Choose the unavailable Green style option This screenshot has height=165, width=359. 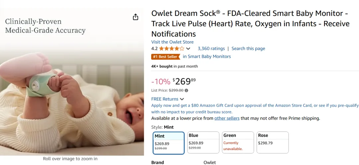(238, 142)
